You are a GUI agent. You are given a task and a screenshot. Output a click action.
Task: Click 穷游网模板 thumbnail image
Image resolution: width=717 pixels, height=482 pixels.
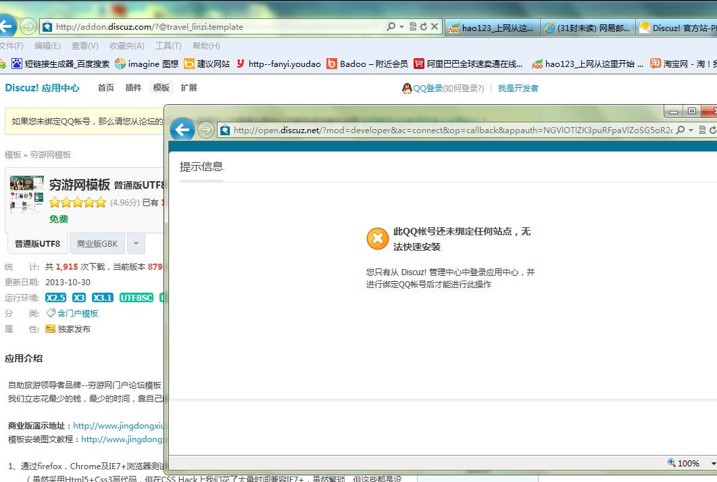(27, 195)
